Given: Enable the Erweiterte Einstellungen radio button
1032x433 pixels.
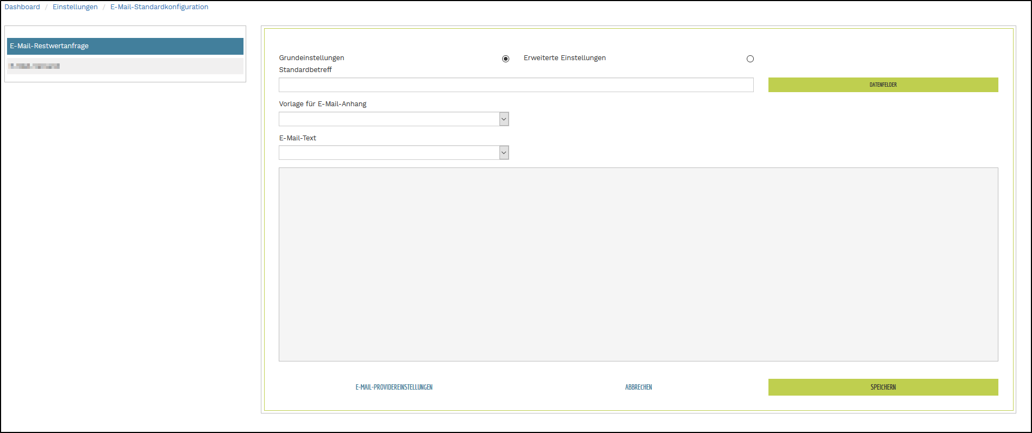Looking at the screenshot, I should coord(750,59).
